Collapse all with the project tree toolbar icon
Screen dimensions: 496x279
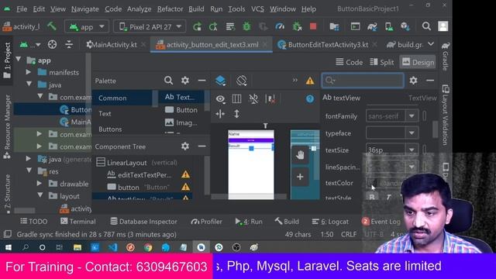point(69,45)
